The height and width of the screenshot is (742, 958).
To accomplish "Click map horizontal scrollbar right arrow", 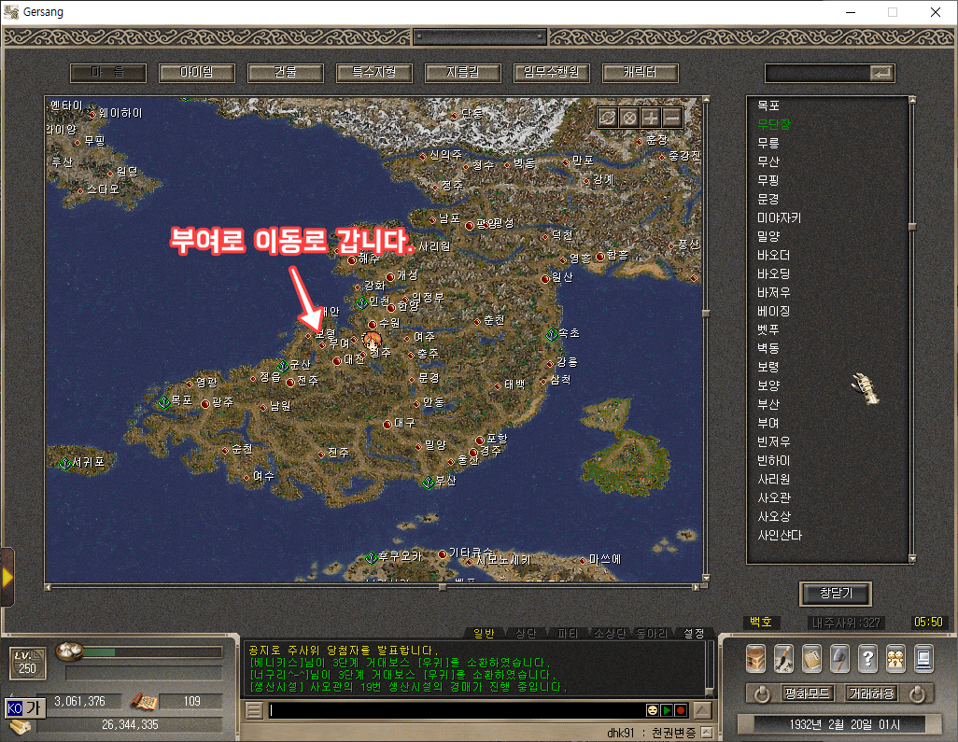I will [x=696, y=587].
